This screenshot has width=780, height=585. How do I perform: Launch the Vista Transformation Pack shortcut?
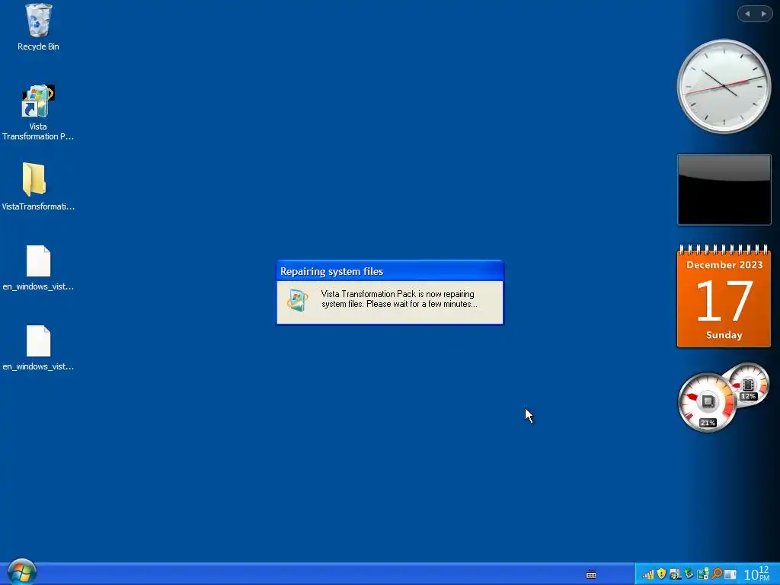click(x=38, y=101)
